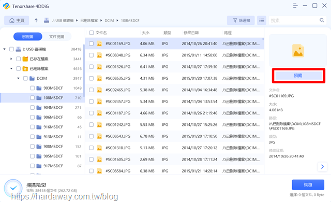Collapse the deleted files folder node
331x202 pixels.
pyautogui.click(x=11, y=69)
